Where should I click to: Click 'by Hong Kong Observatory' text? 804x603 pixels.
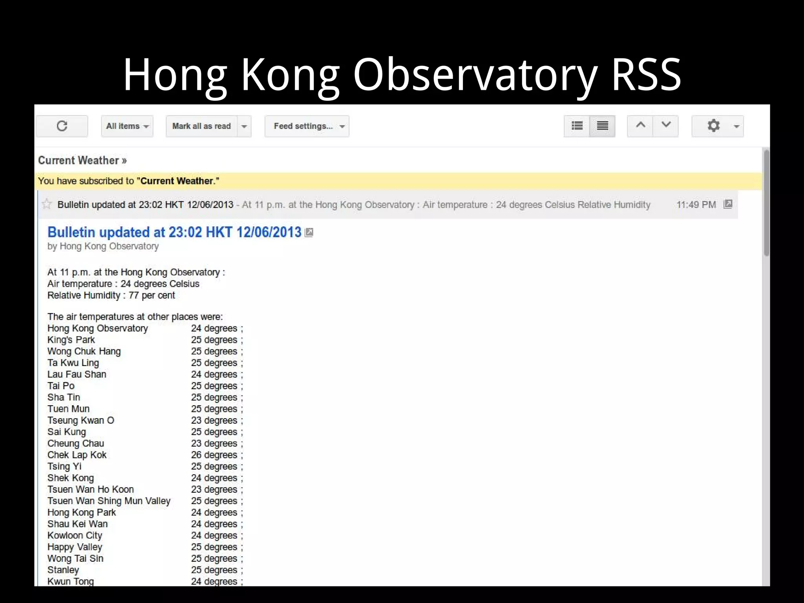pyautogui.click(x=103, y=246)
